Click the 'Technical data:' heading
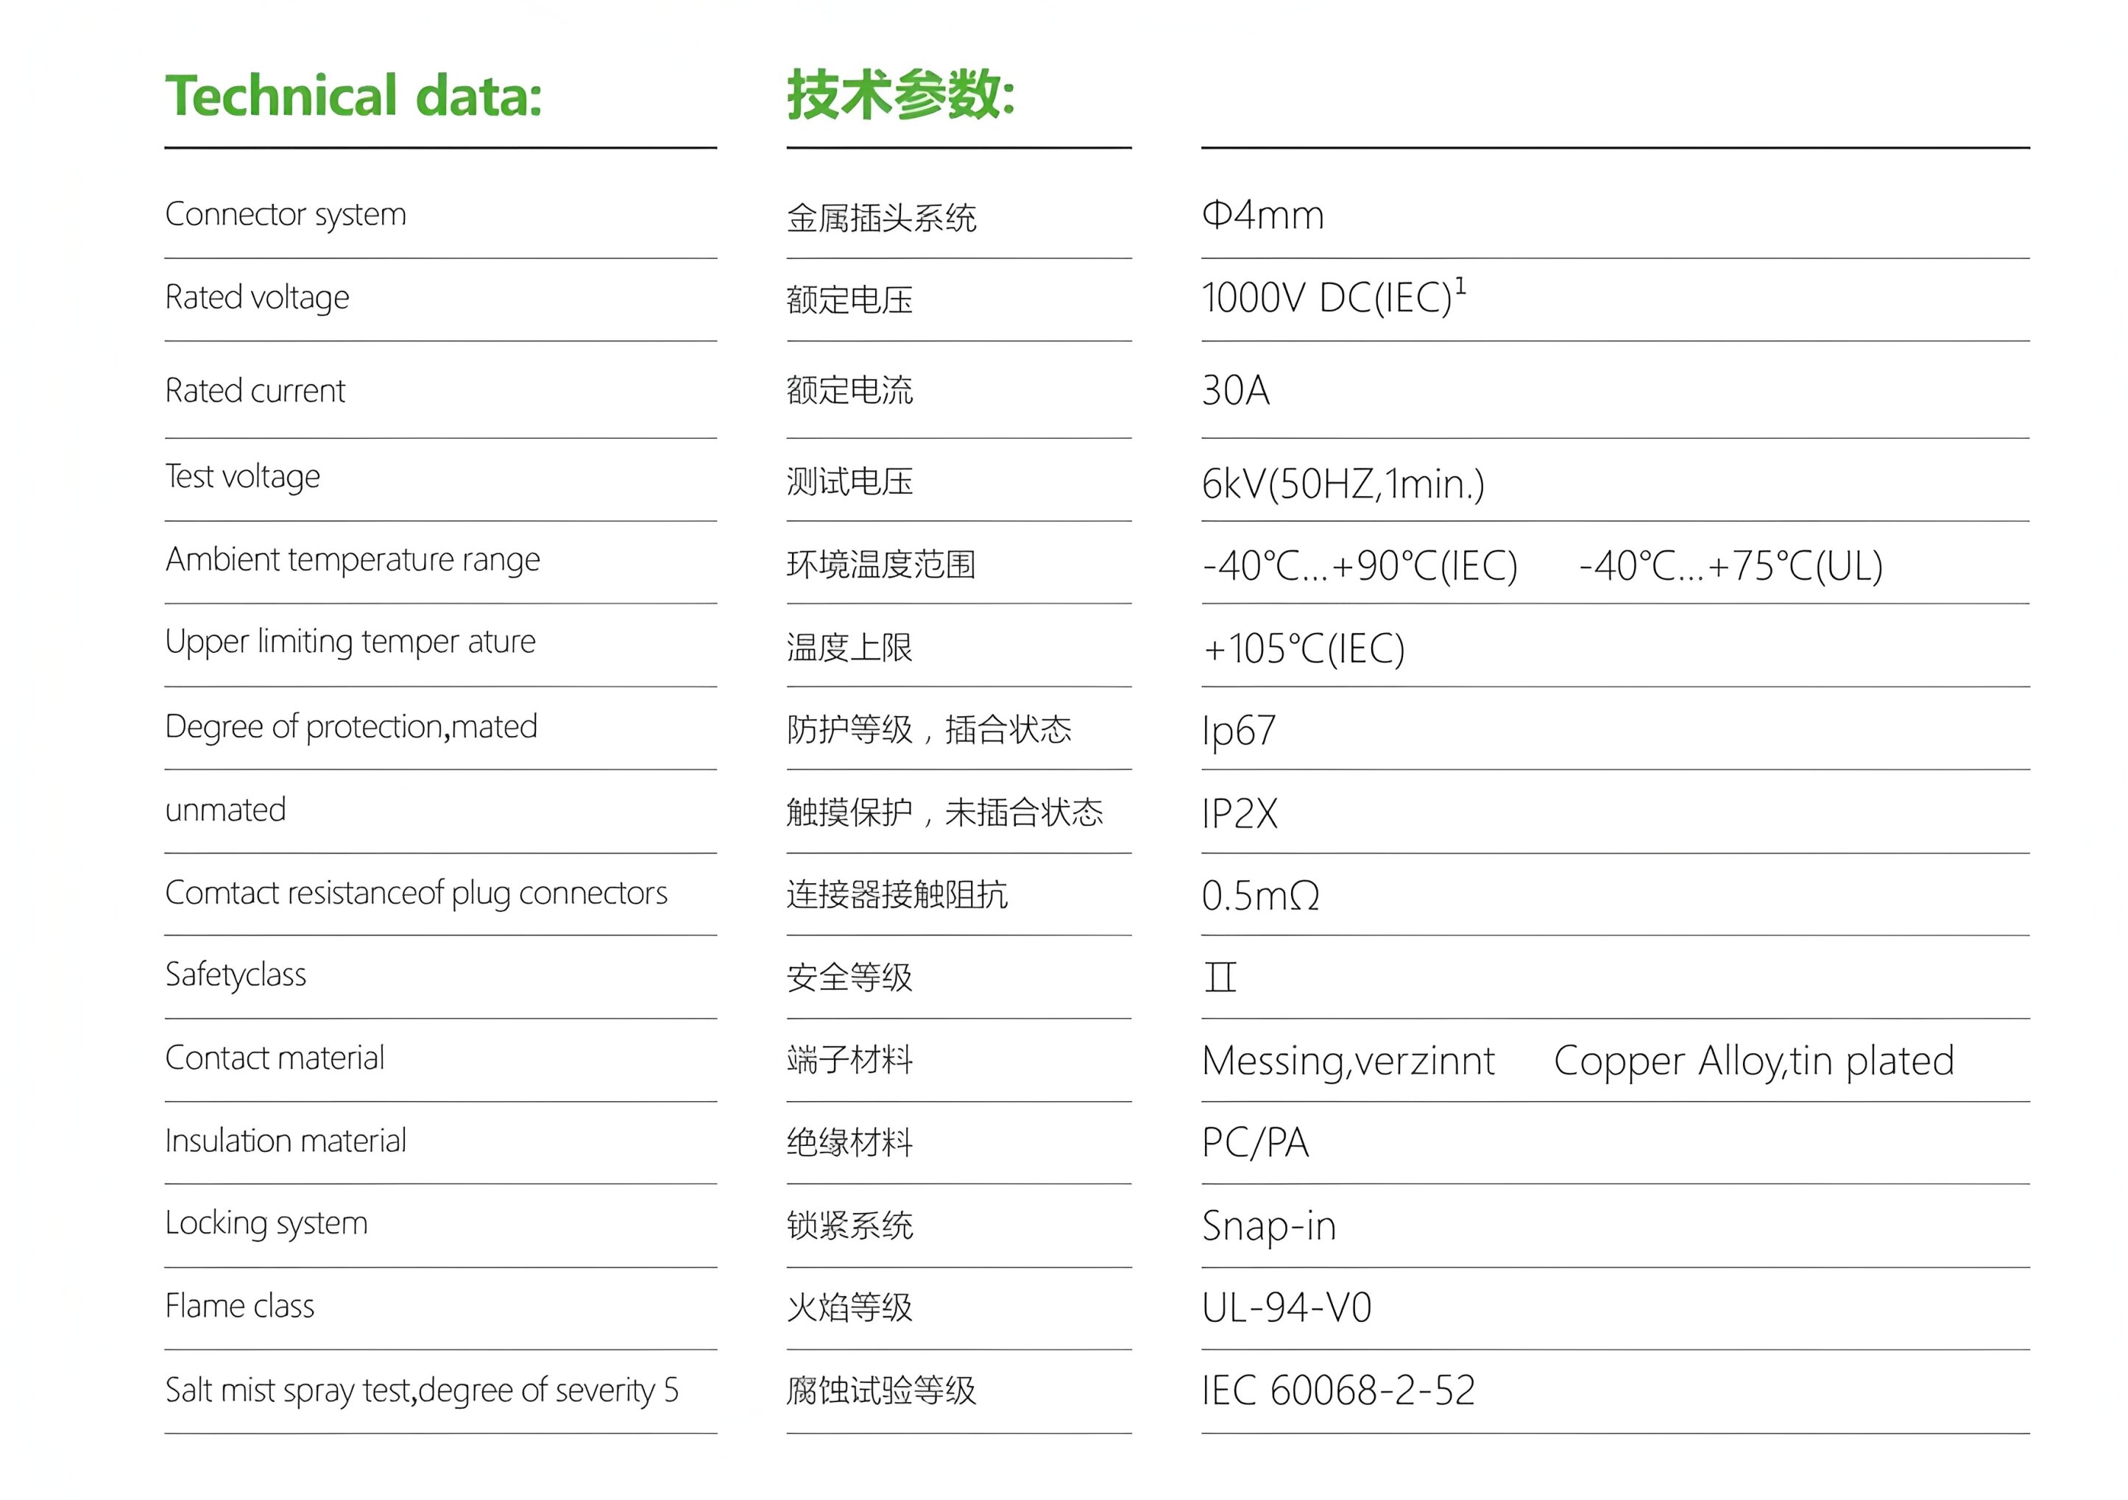 click(353, 96)
